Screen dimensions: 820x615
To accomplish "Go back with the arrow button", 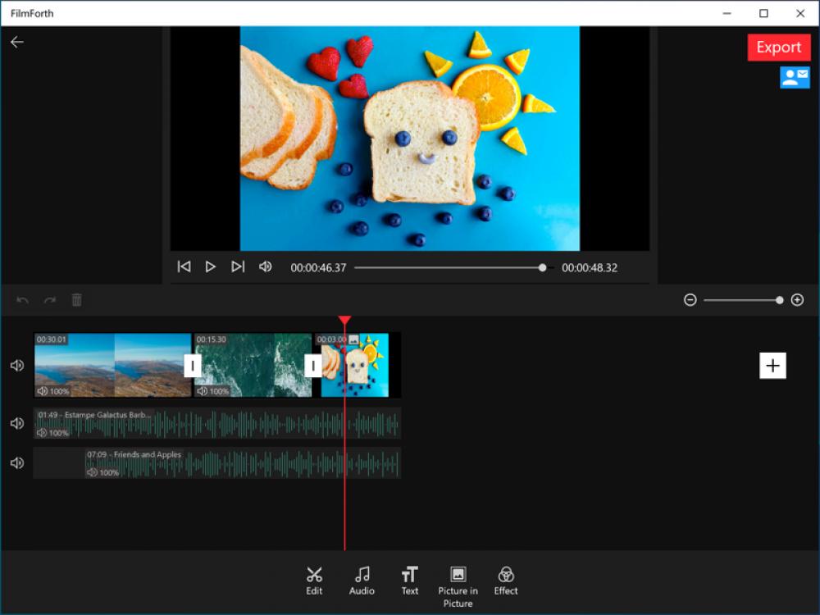I will point(18,41).
